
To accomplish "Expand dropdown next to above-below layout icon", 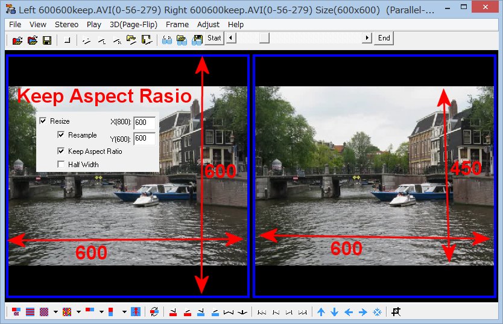I will [x=124, y=311].
